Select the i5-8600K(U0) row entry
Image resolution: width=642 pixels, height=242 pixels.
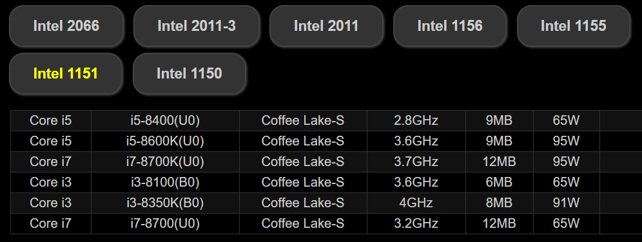coord(166,141)
